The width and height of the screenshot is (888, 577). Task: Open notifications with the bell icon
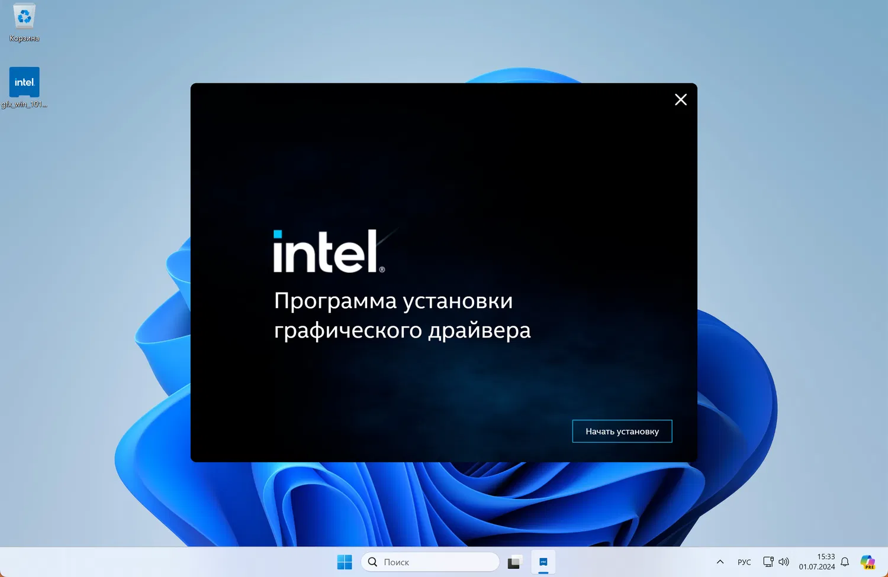point(845,562)
